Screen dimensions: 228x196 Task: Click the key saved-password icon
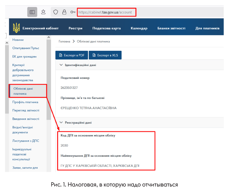point(73,12)
